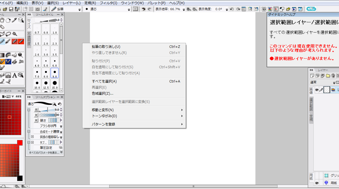Open パターンを登録 submenu
This screenshot has width=339, height=189.
coord(134,124)
